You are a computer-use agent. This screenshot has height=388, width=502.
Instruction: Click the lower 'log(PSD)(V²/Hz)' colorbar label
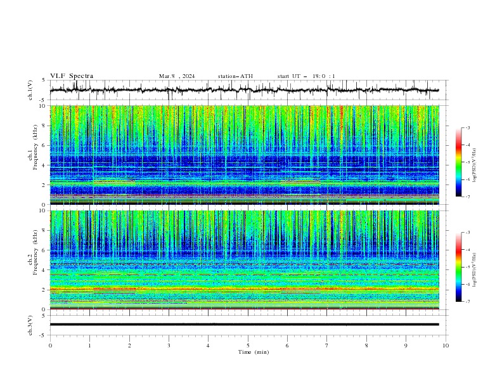475,269
